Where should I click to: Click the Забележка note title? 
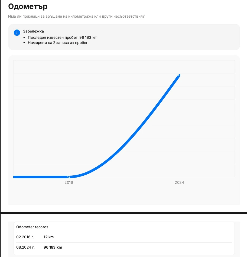pos(33,31)
